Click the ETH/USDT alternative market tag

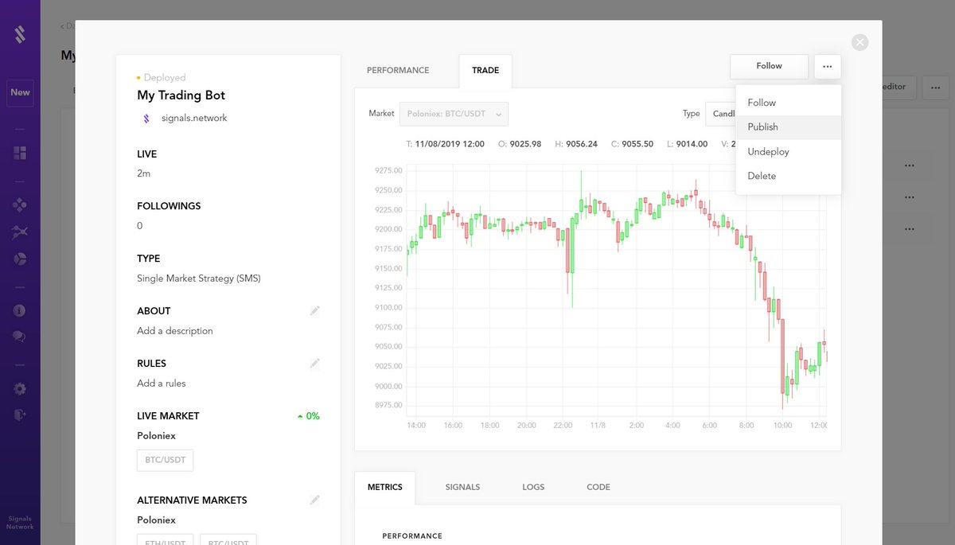coord(165,540)
